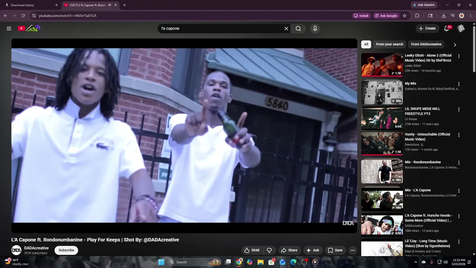The height and width of the screenshot is (268, 476).
Task: Subscribe to DADAcreative
Action: point(66,250)
